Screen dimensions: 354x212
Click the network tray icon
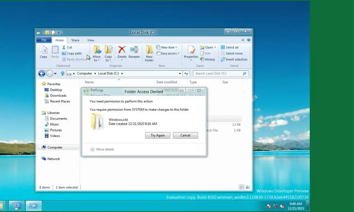pyautogui.click(x=275, y=206)
